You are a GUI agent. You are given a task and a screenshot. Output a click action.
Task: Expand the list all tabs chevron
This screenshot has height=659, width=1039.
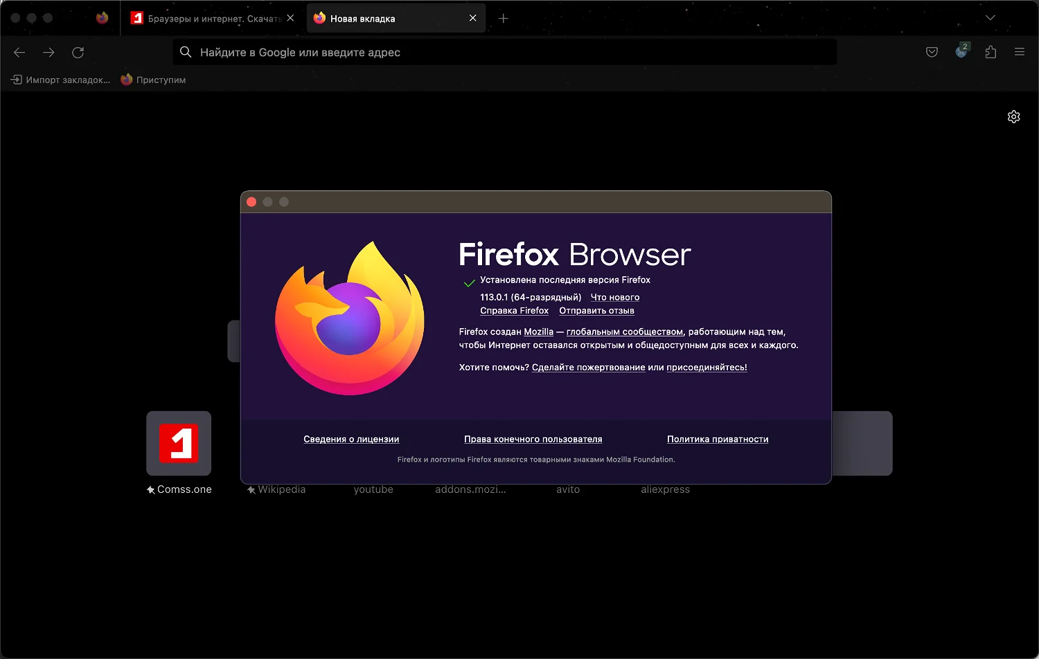pyautogui.click(x=991, y=18)
